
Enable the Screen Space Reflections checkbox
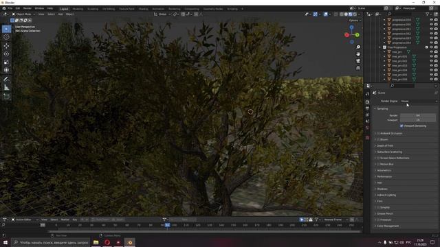click(378, 158)
